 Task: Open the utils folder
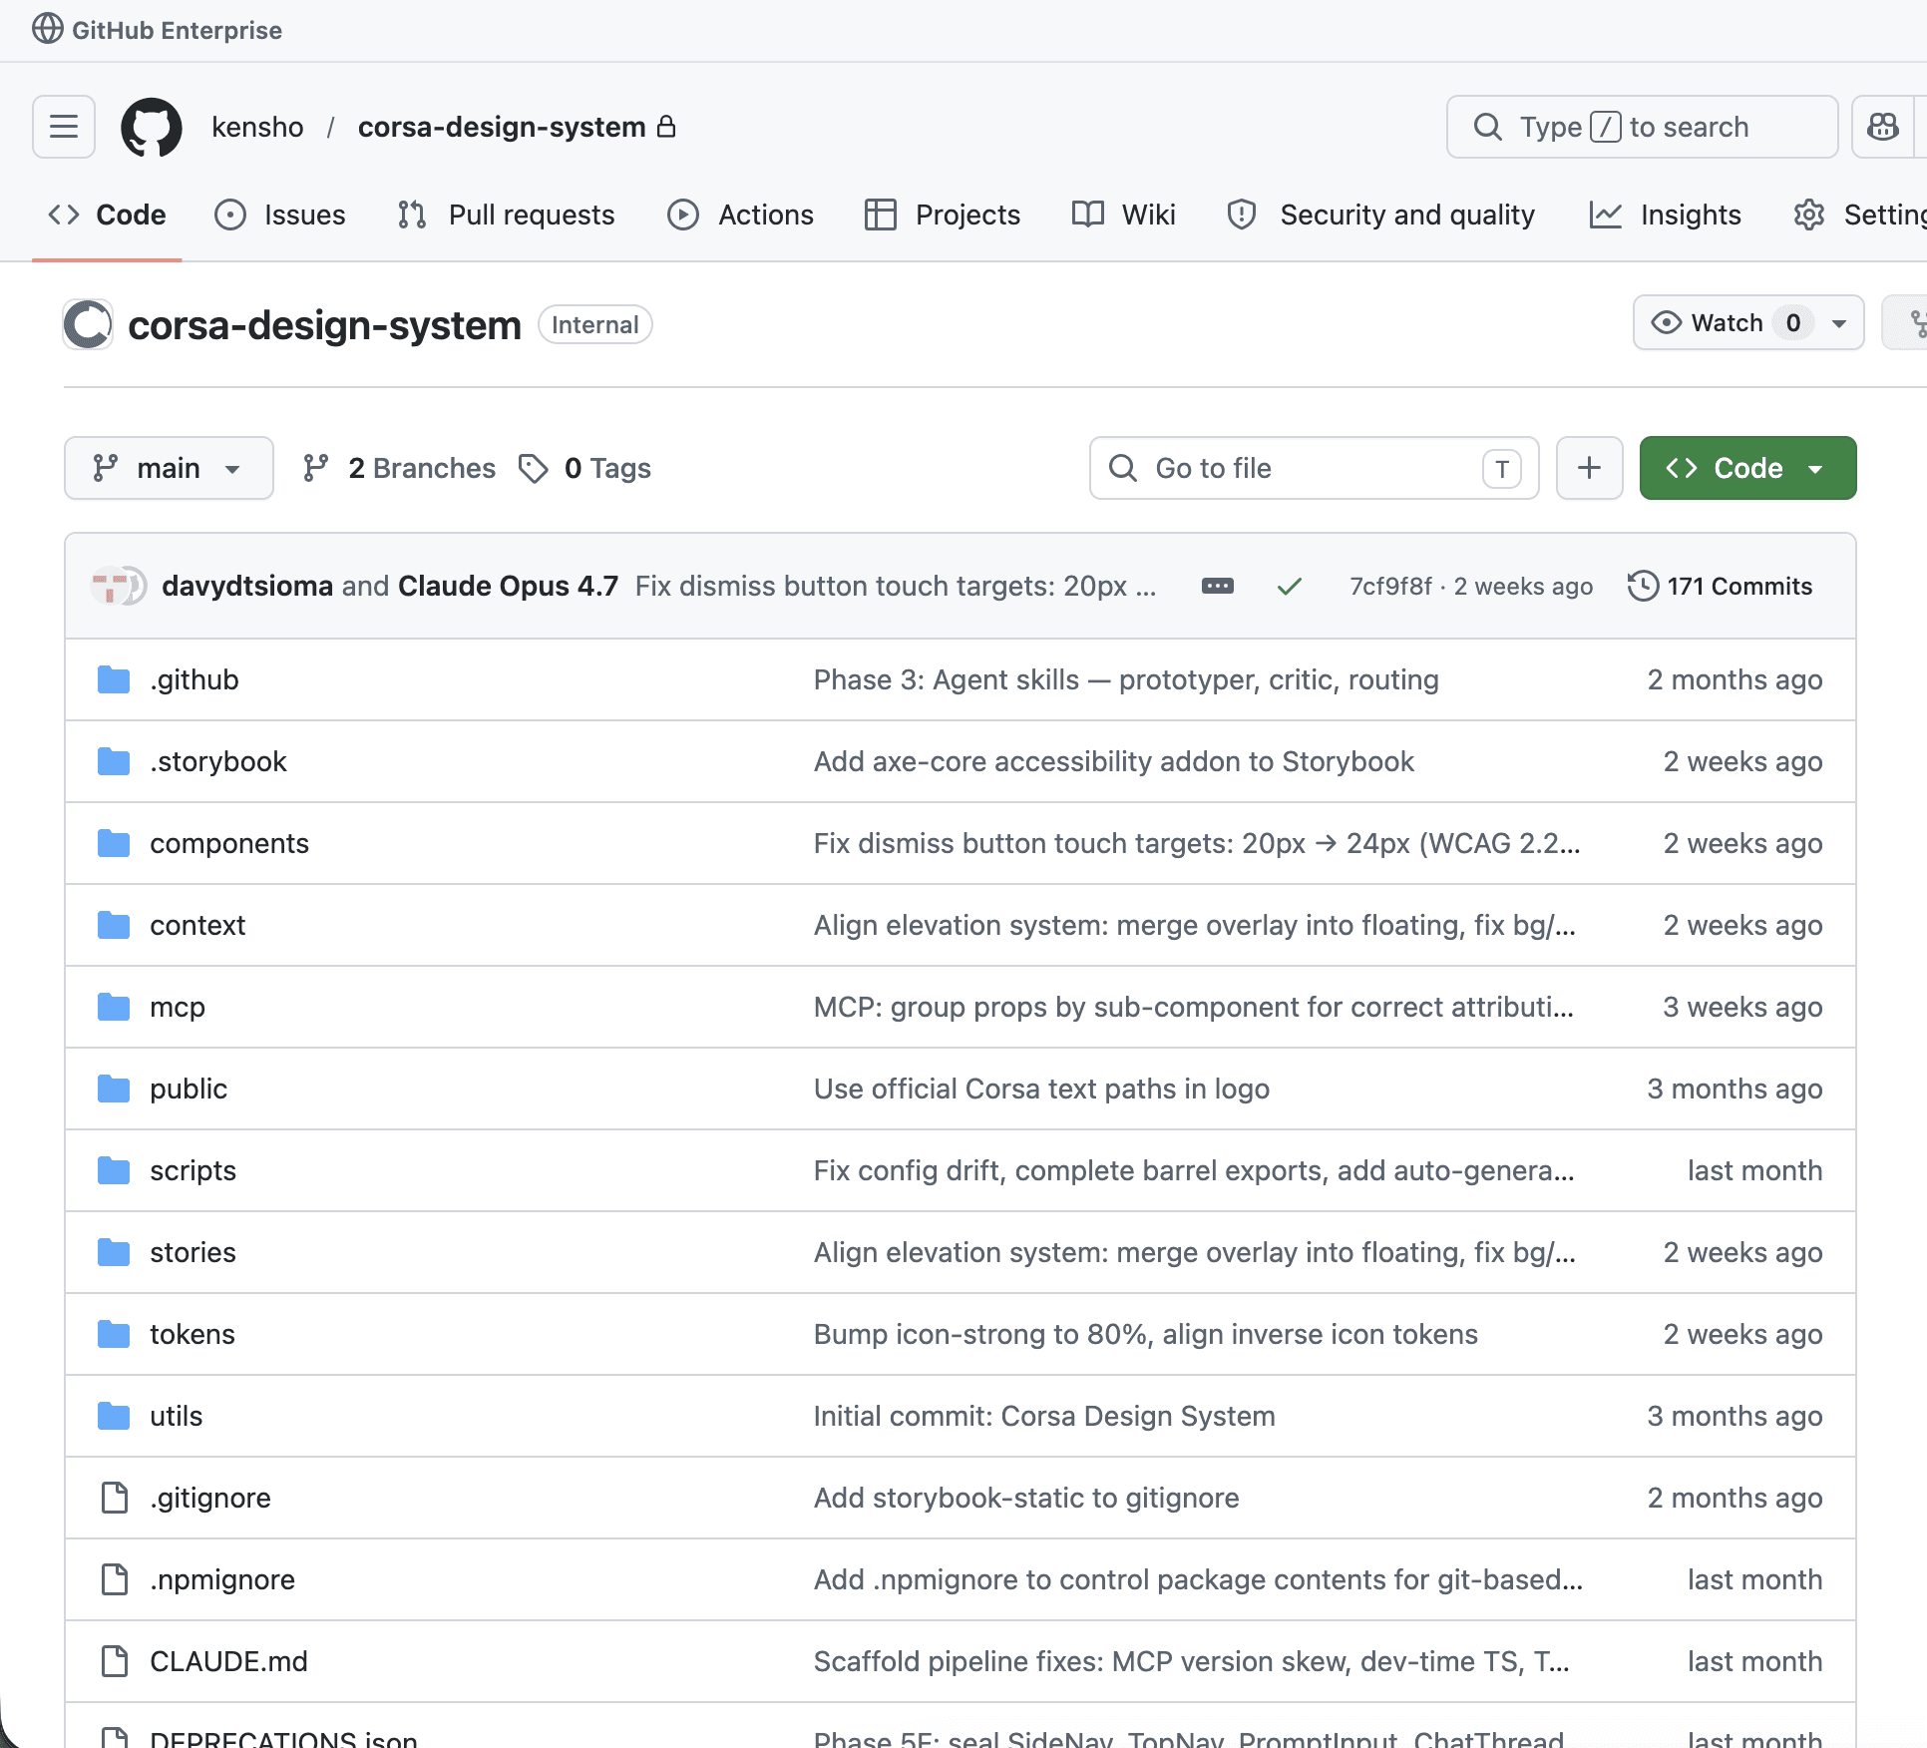(176, 1416)
